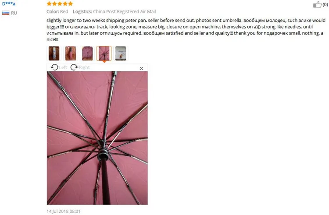Select the highlighted umbrella ribs thumbnail
329x215 pixels.
104,53
